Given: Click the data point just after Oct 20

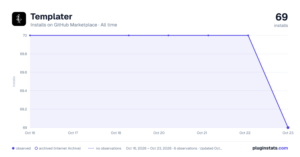Looking at the screenshot, I should tap(168, 35).
